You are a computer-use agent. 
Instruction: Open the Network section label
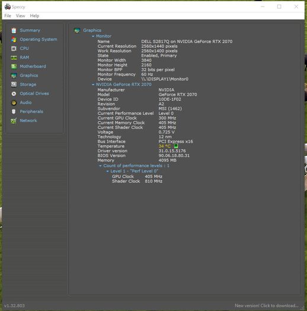28,121
